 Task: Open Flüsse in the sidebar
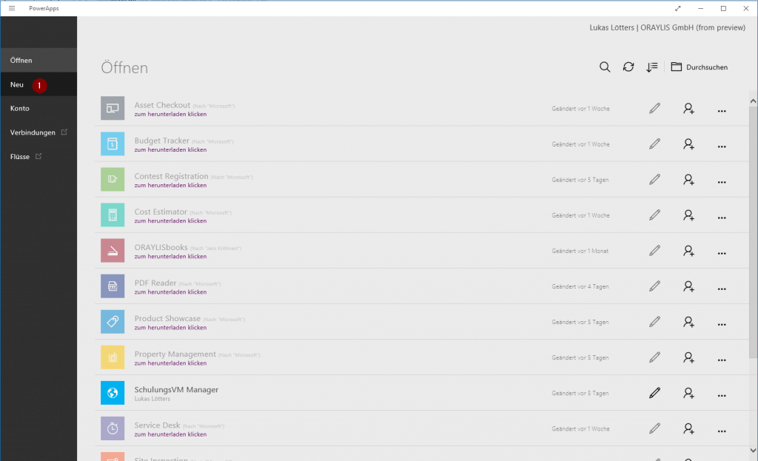click(x=38, y=157)
